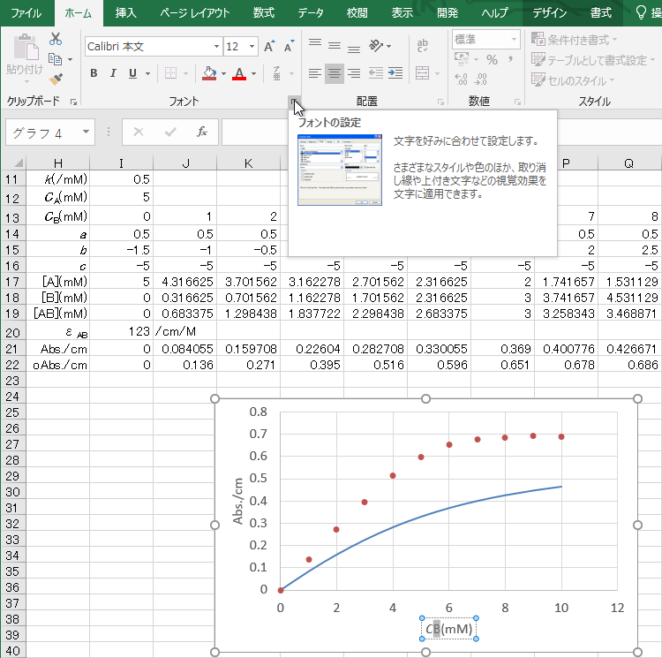Apply the red font color
Image resolution: width=662 pixels, height=658 pixels.
[239, 73]
